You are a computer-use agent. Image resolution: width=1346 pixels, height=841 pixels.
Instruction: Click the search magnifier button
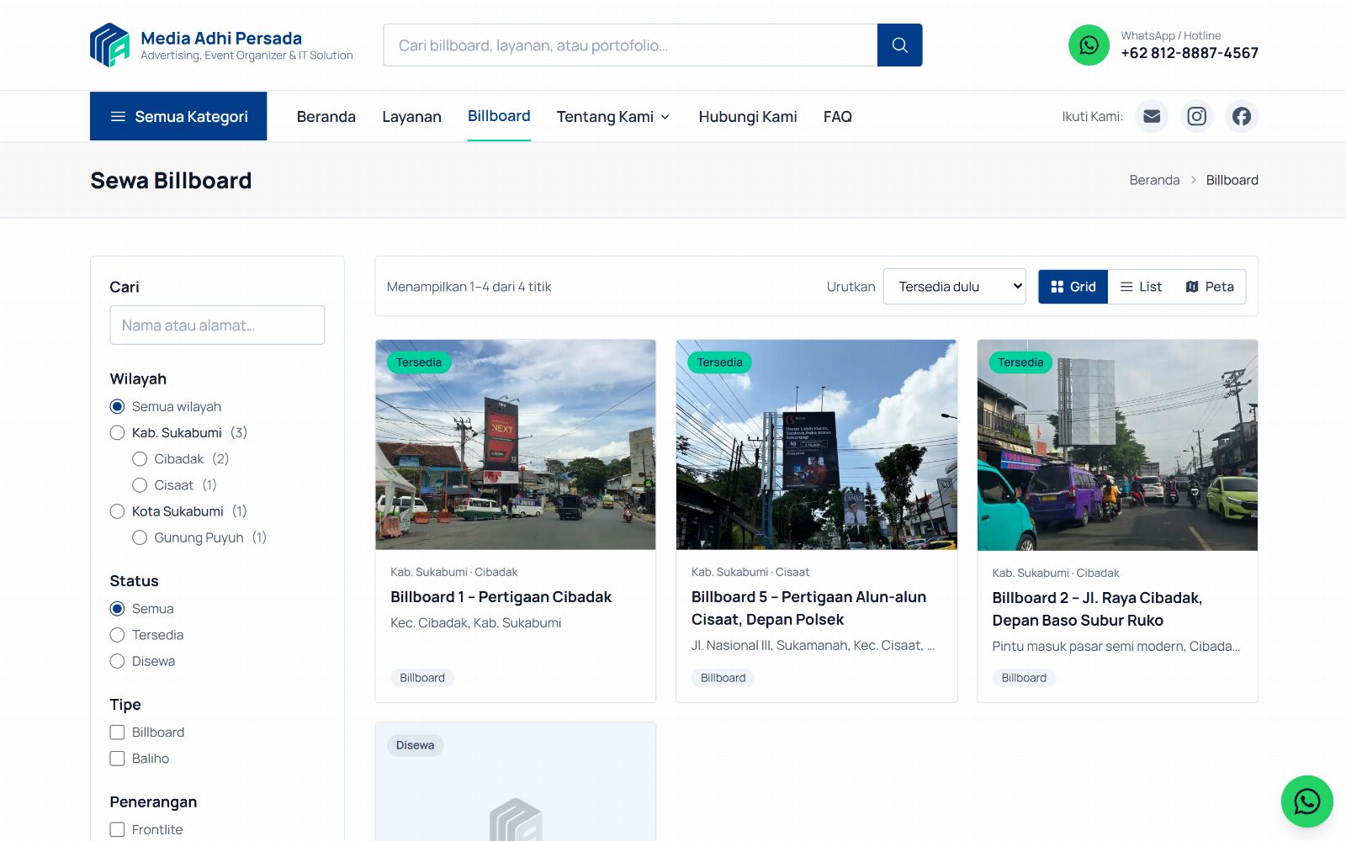899,45
